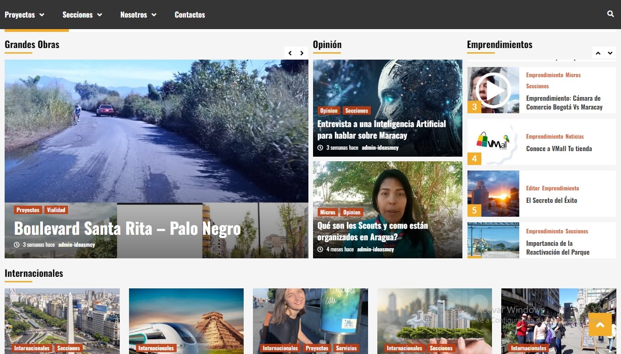Open the VMall logo thumbnail

pos(493,142)
